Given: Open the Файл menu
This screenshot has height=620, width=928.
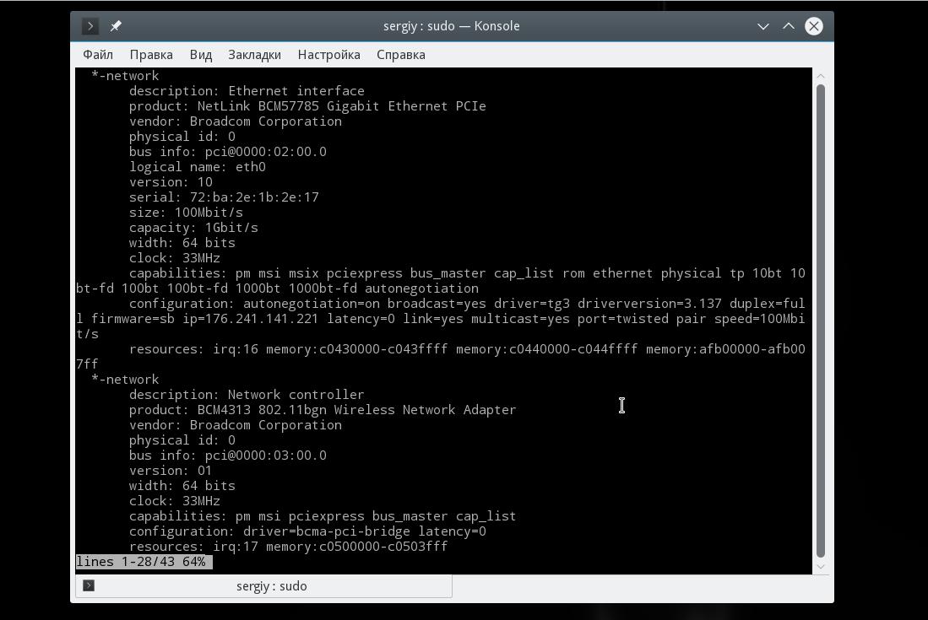Looking at the screenshot, I should pyautogui.click(x=98, y=55).
